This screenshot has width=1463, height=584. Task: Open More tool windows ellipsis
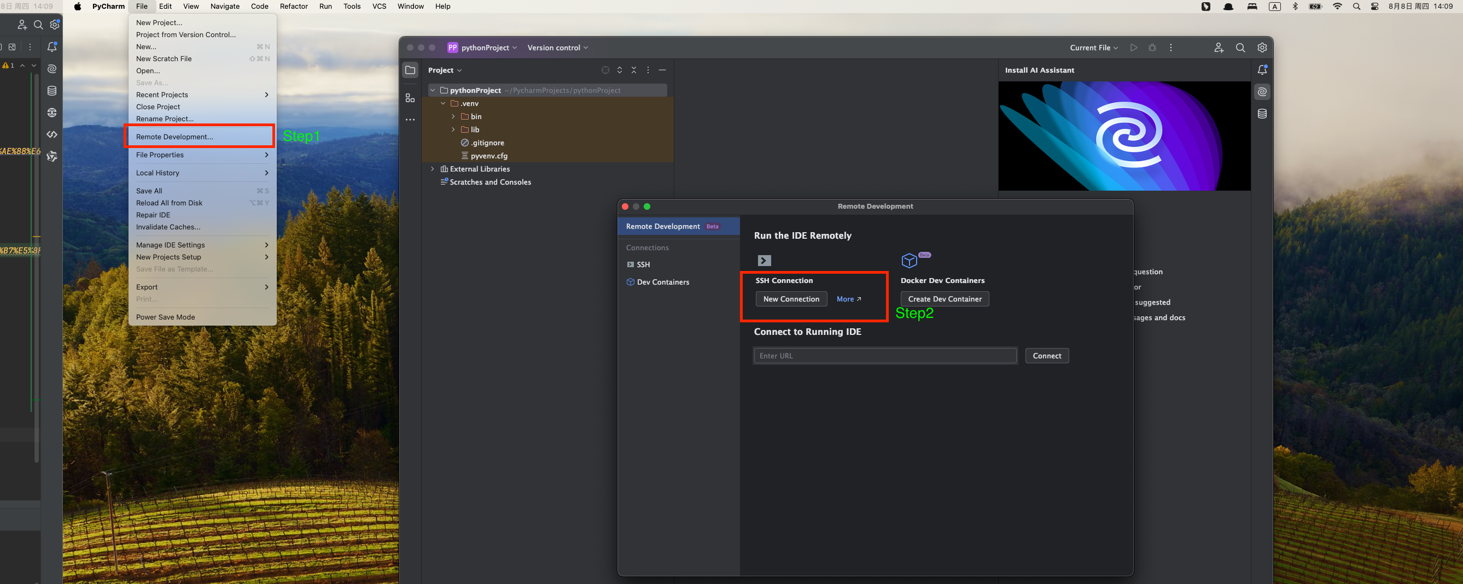pyautogui.click(x=410, y=120)
